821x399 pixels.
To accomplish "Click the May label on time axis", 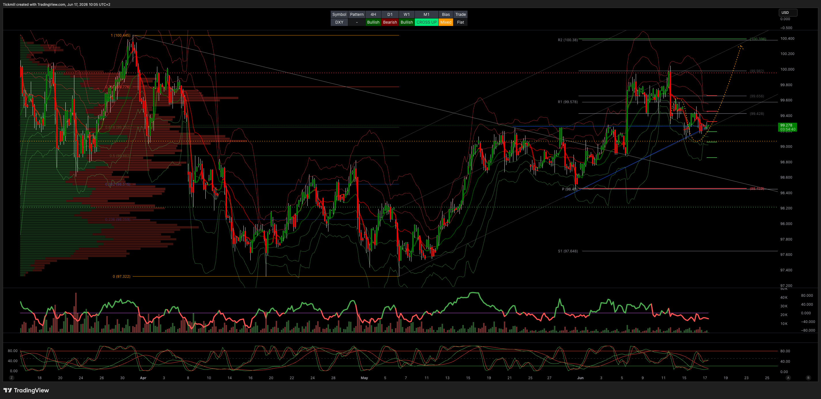I will pyautogui.click(x=364, y=378).
